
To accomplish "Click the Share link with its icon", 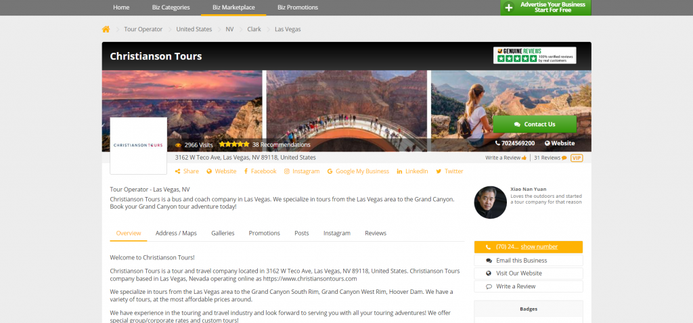I will [187, 171].
